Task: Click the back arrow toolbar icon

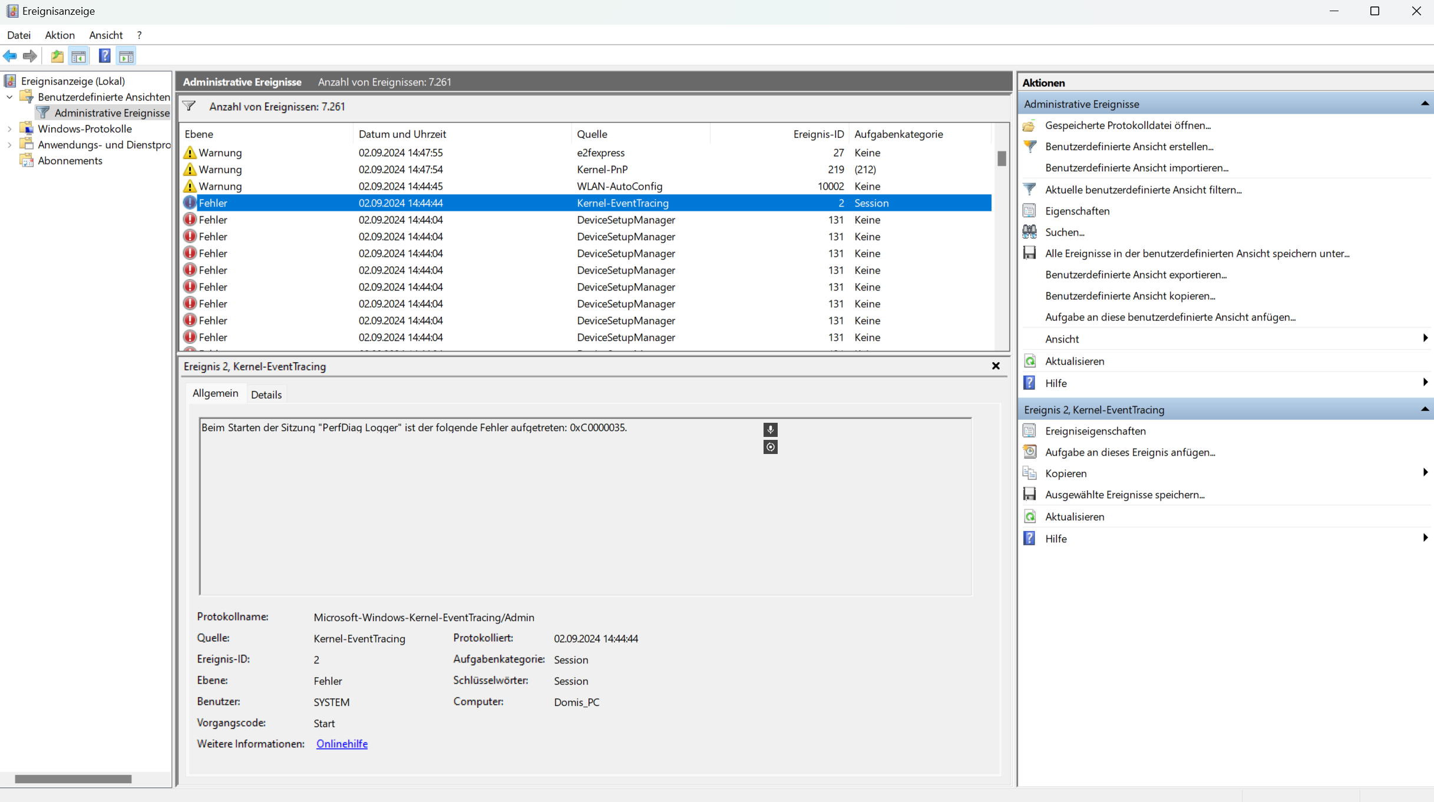Action: tap(10, 56)
